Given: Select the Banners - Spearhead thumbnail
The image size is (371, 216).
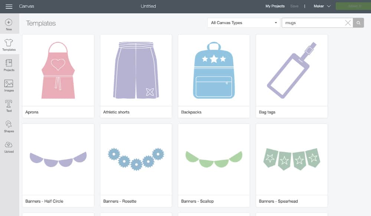Looking at the screenshot, I should click(292, 159).
